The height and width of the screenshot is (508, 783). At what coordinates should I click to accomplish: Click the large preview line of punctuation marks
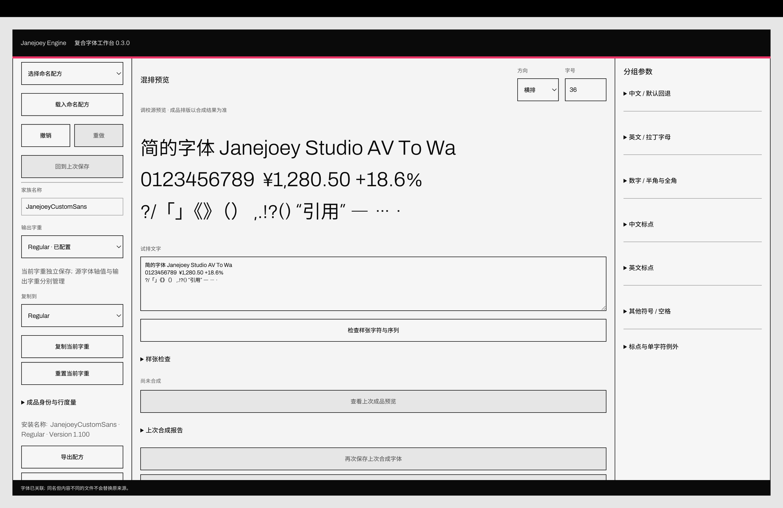tap(270, 211)
